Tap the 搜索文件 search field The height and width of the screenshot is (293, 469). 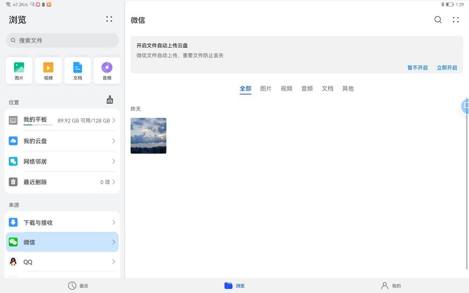point(62,40)
